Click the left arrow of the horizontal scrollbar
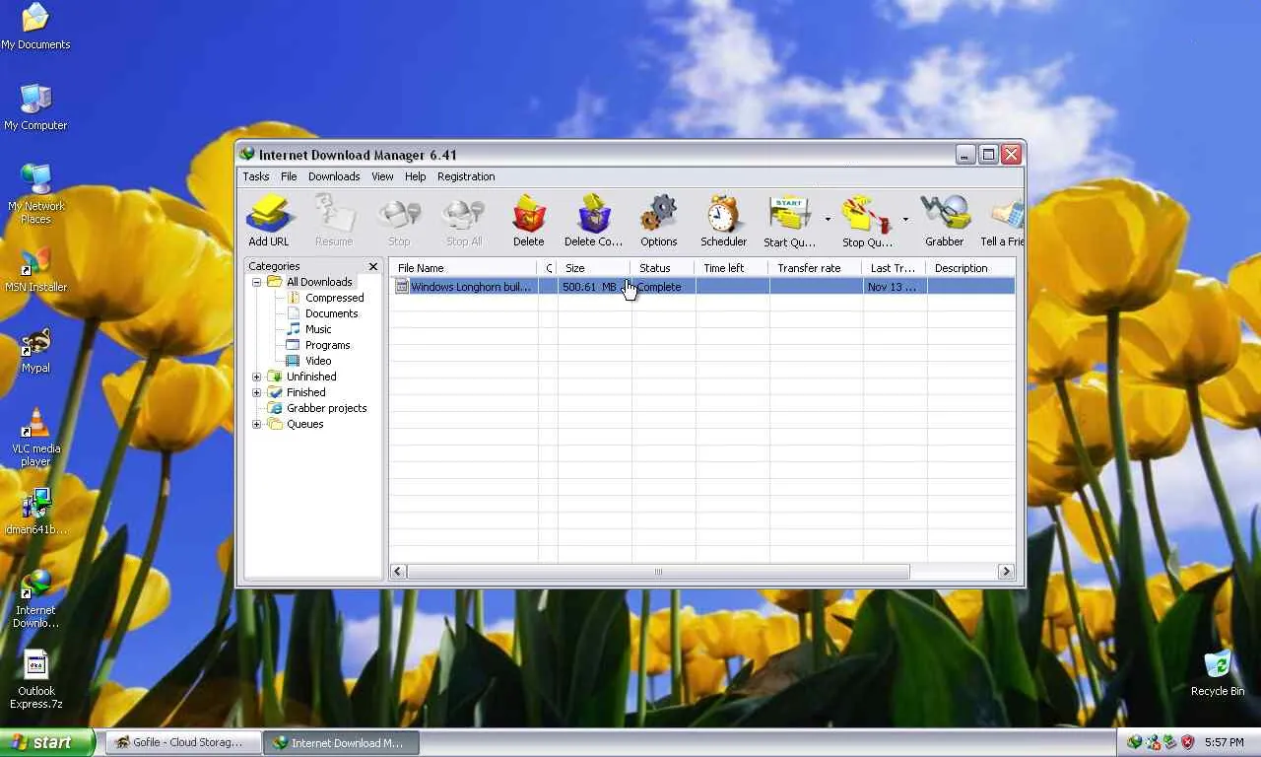Image resolution: width=1261 pixels, height=757 pixels. (399, 572)
